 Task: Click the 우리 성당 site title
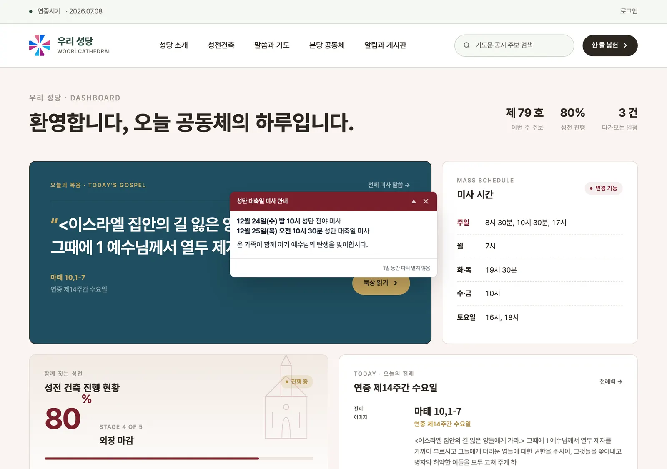pyautogui.click(x=75, y=41)
